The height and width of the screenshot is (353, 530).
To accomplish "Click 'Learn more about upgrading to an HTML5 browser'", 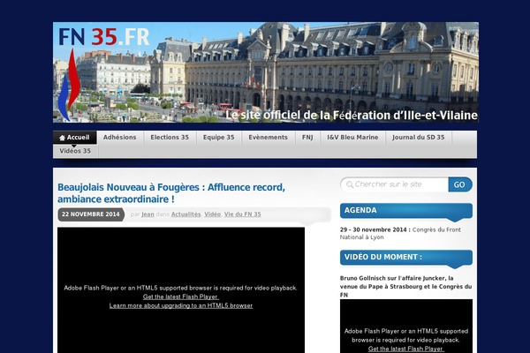I will (181, 305).
